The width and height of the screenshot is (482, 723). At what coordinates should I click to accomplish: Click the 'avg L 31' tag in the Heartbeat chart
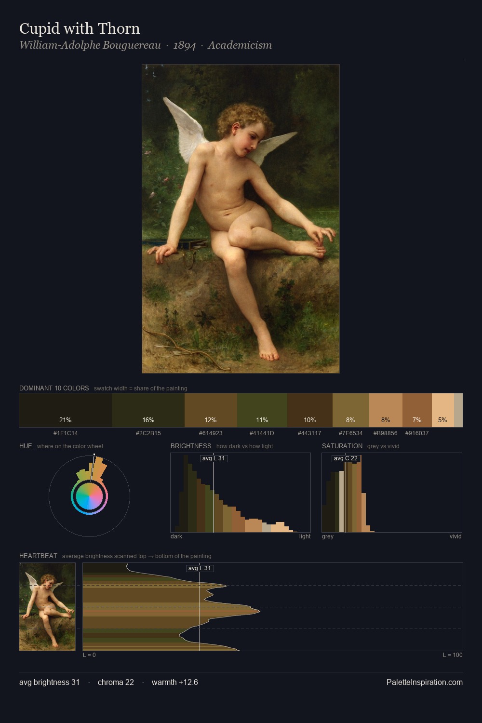point(200,568)
